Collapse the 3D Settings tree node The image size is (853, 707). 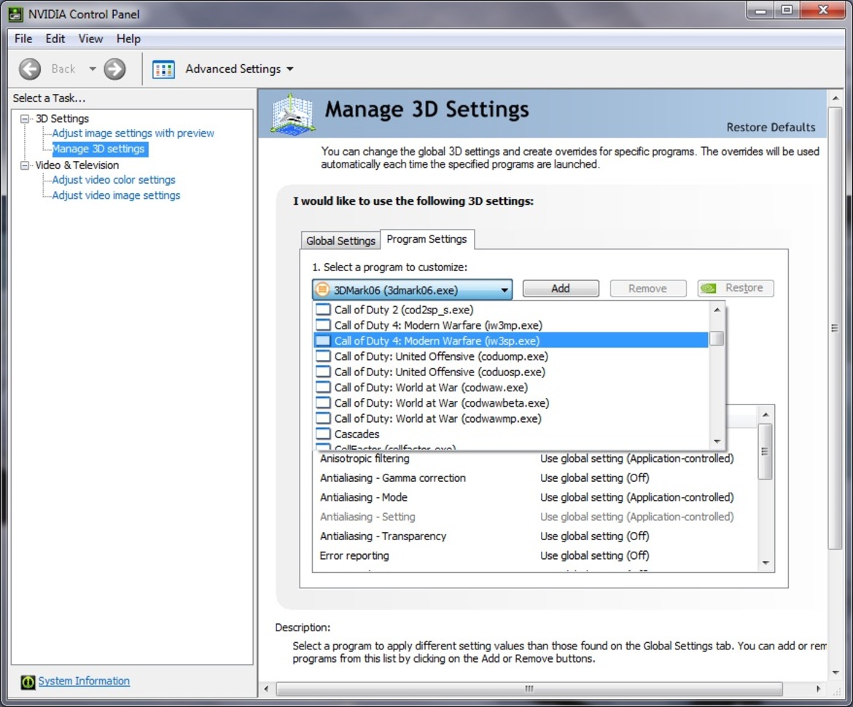coord(26,118)
